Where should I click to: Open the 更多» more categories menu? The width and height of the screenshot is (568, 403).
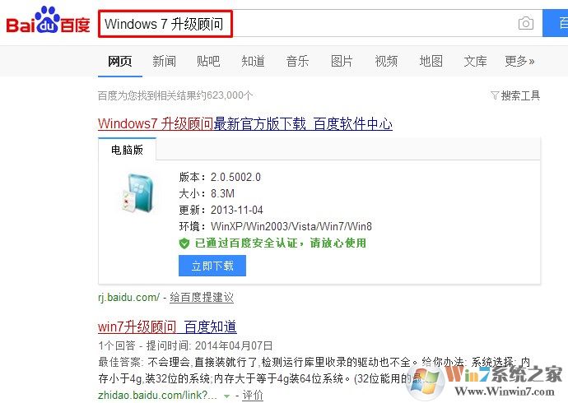[x=519, y=61]
